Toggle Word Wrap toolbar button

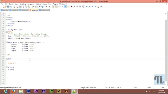pos(59,7)
